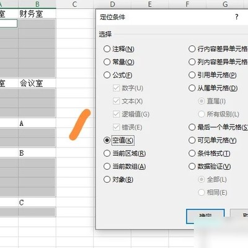Click the cell containing letter A
The width and height of the screenshot is (248, 248).
[x=37, y=123]
